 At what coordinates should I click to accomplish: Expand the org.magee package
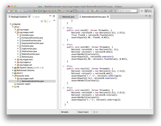(x=15, y=30)
